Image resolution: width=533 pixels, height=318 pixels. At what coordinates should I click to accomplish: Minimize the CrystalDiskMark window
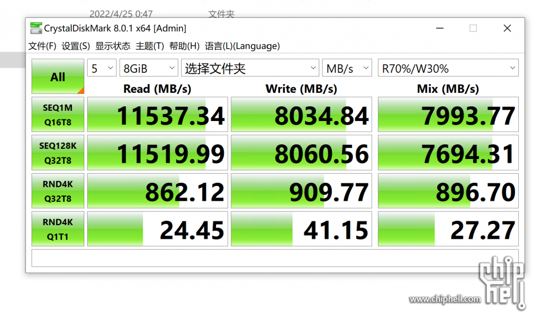[440, 28]
